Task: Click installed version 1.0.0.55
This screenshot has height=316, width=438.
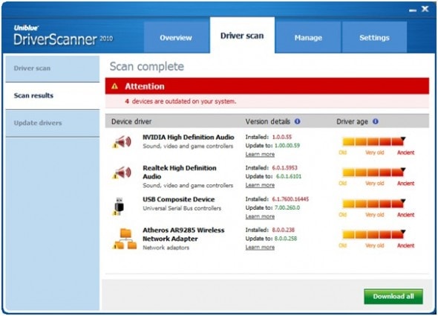Action: (x=282, y=137)
